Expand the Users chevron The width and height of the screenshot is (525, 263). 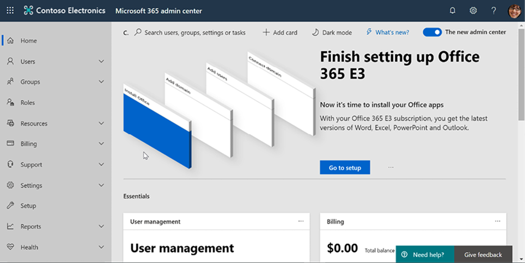101,61
